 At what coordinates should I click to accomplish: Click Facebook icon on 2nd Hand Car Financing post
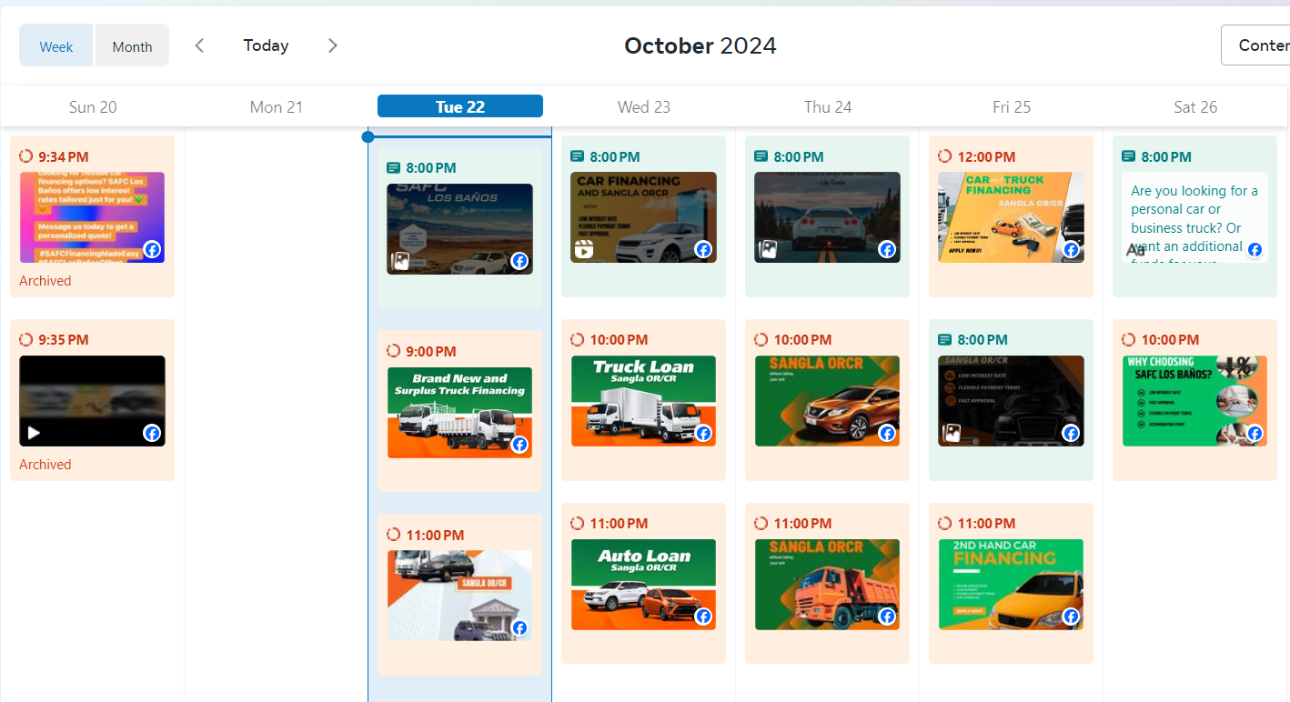tap(1071, 617)
